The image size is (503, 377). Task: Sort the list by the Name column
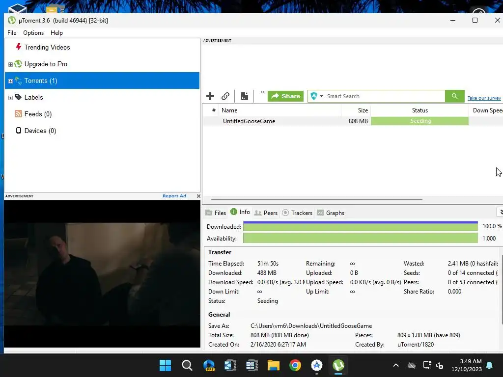click(279, 110)
